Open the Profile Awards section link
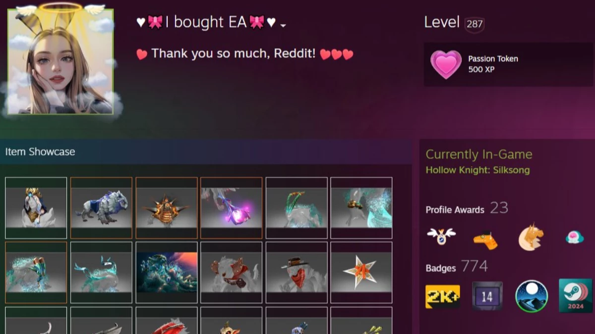The height and width of the screenshot is (334, 595). [455, 210]
